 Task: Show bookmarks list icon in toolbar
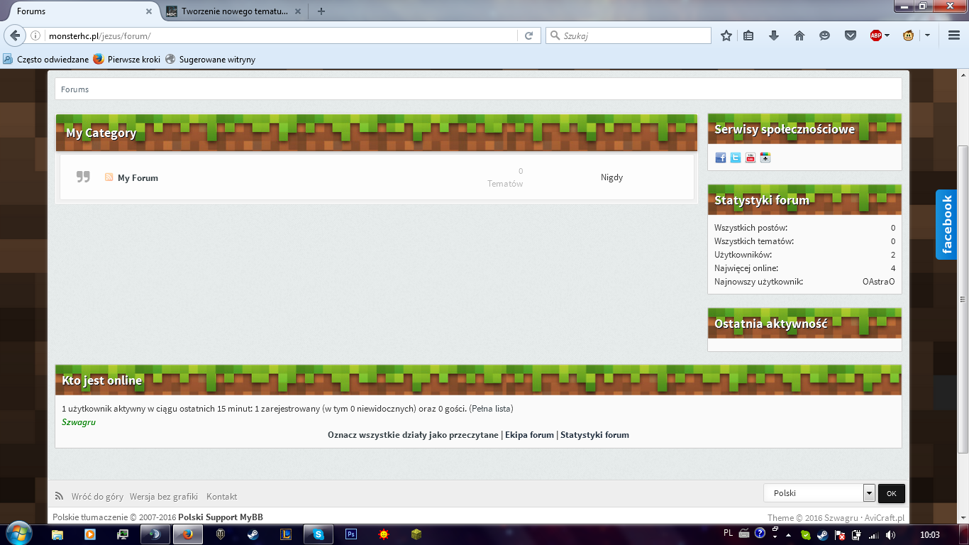pos(748,35)
